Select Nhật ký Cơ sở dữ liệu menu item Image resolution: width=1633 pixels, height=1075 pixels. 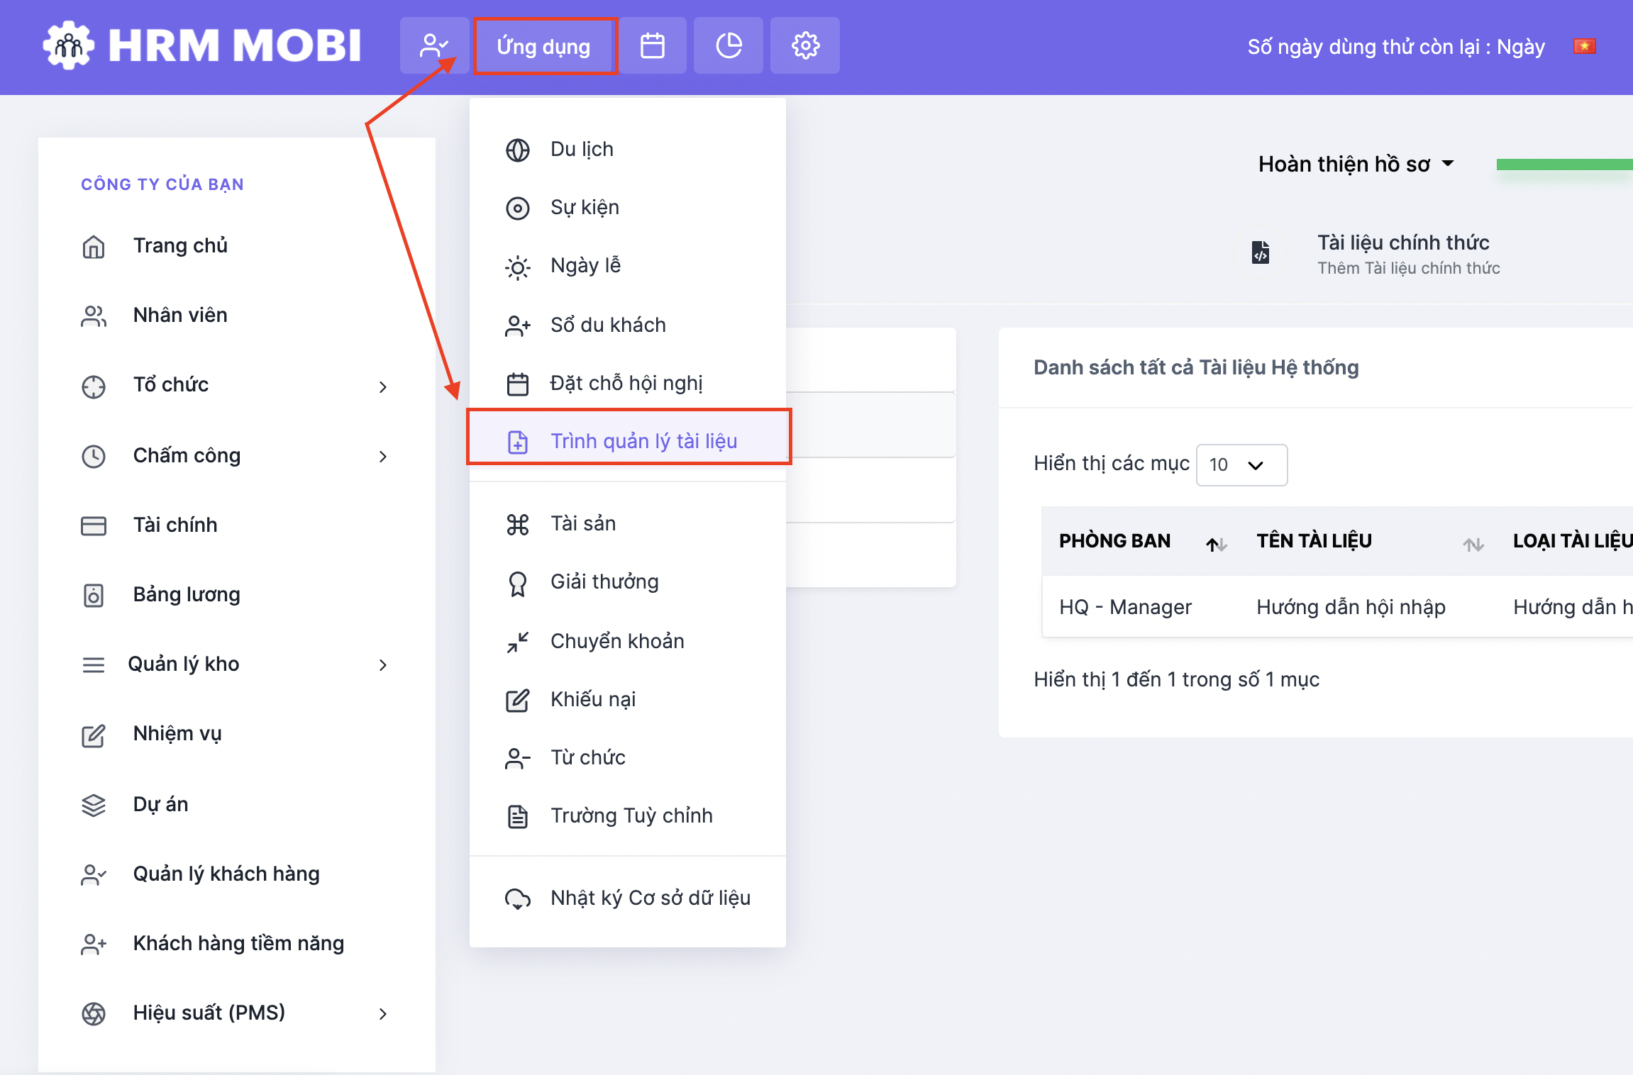[x=627, y=898]
